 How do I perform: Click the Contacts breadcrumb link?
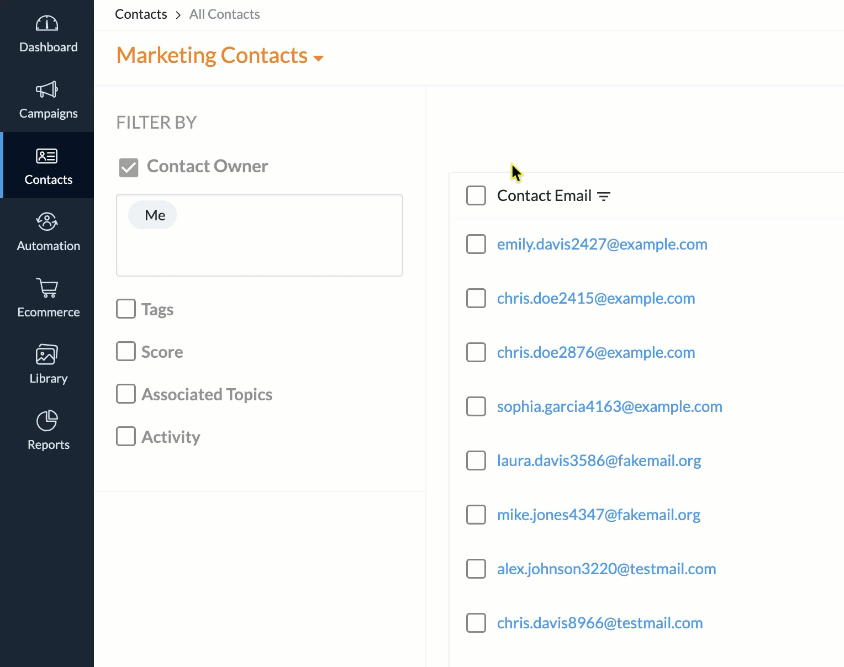(141, 14)
